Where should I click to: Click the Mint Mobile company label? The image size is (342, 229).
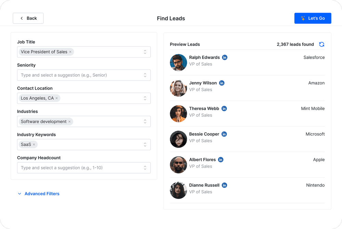point(313,108)
